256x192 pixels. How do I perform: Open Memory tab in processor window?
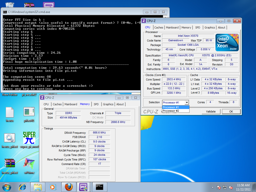click(186, 27)
